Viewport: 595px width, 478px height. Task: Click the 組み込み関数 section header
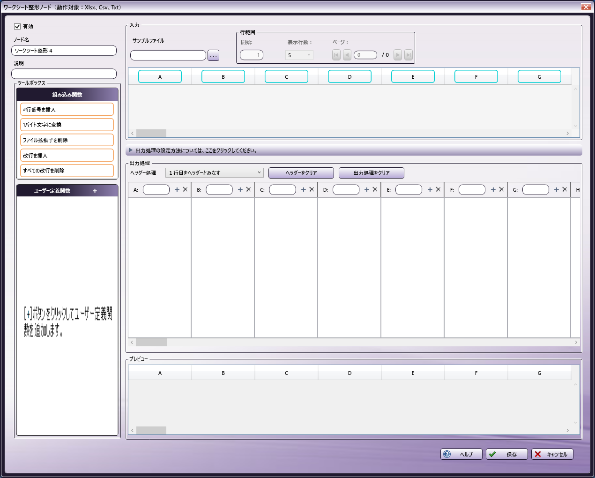tap(67, 95)
